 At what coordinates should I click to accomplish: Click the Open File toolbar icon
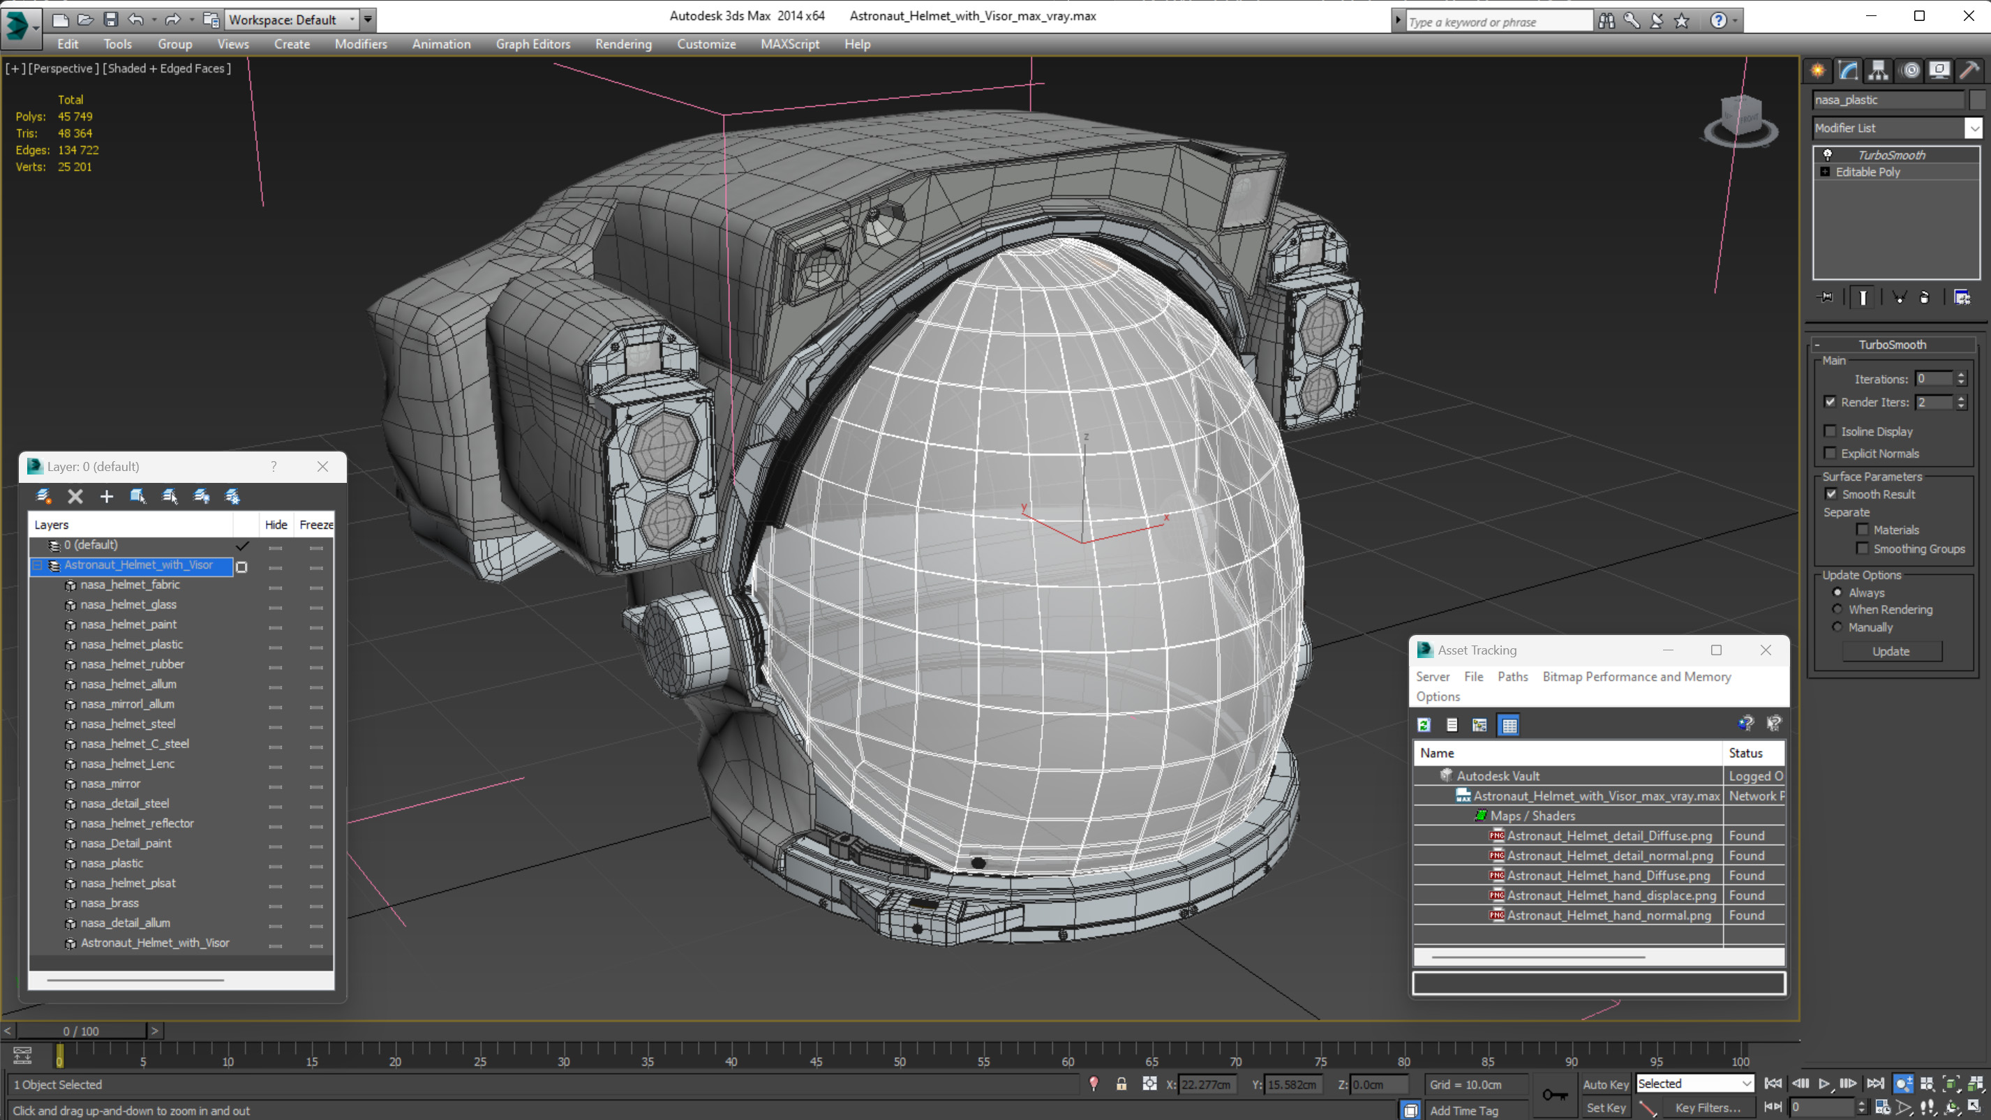coord(85,20)
